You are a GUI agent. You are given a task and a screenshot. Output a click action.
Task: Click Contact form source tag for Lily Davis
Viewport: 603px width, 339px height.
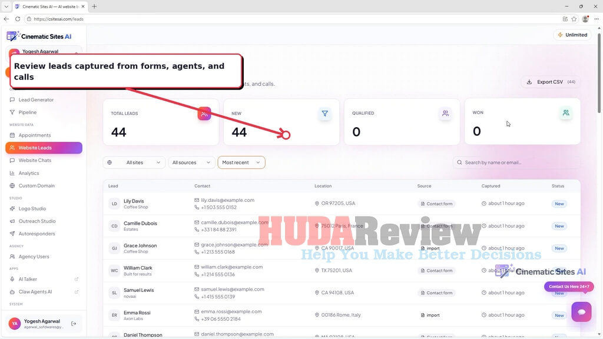[436, 204]
